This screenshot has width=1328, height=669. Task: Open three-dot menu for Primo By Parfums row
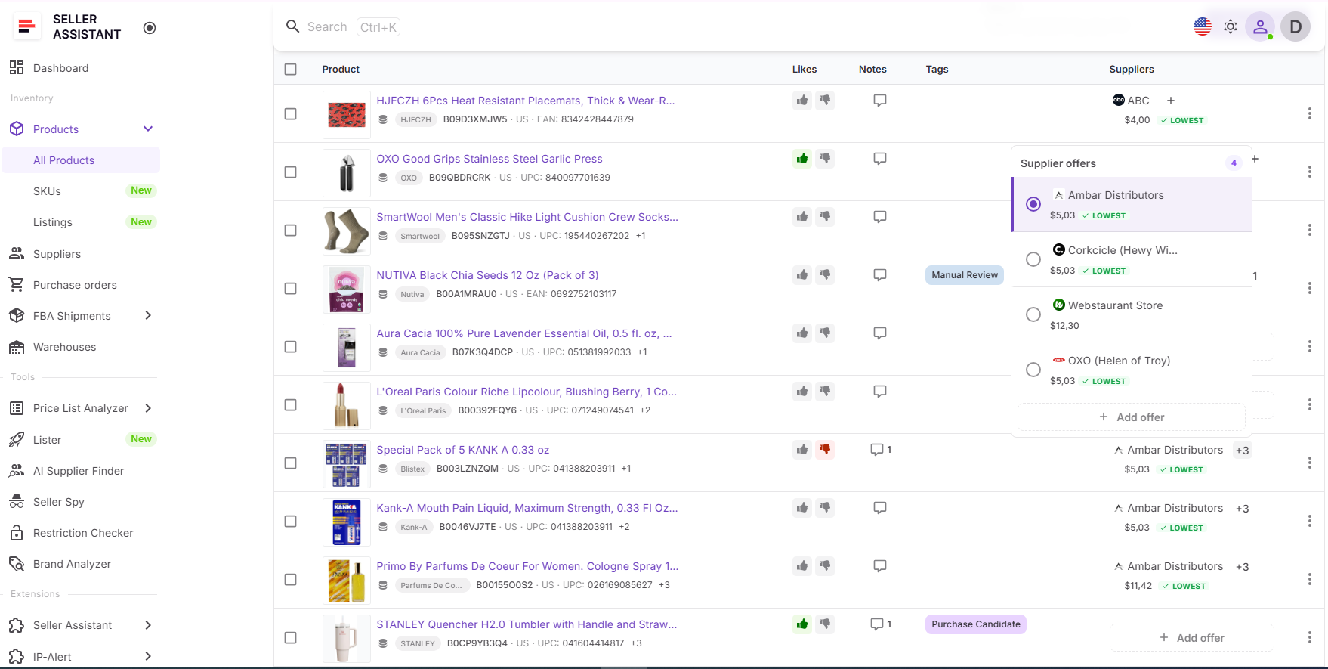point(1309,579)
